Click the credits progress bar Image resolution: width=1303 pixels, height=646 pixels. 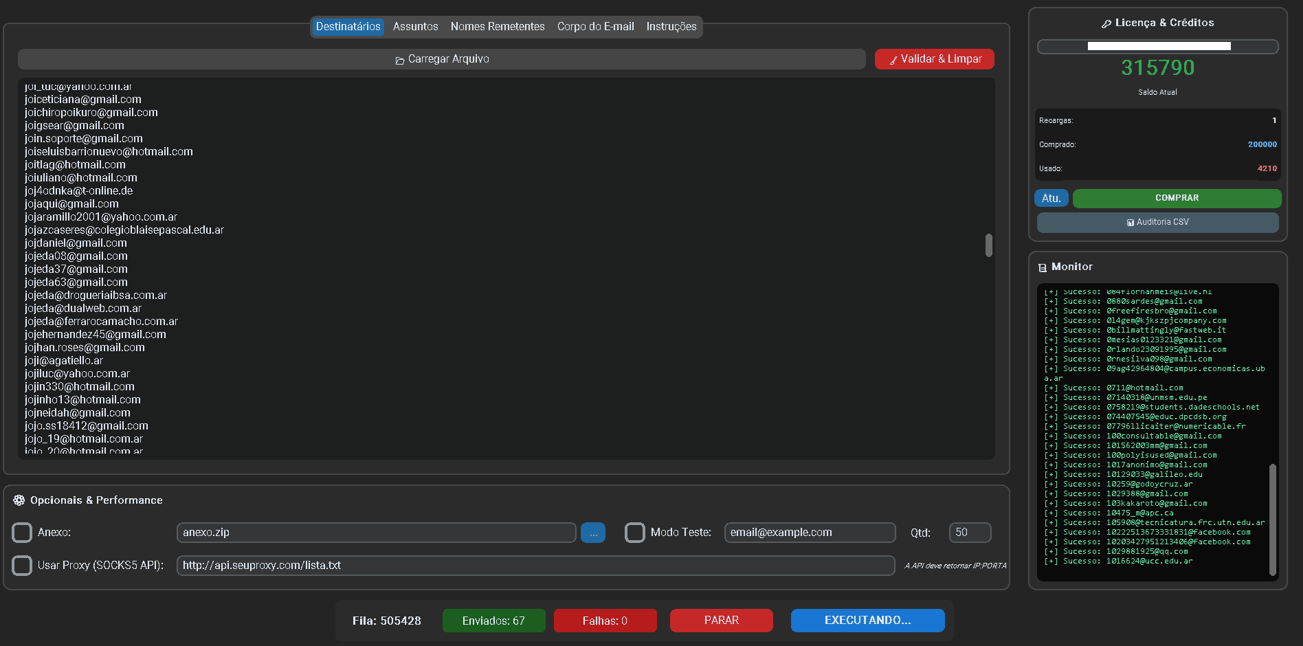(x=1157, y=46)
